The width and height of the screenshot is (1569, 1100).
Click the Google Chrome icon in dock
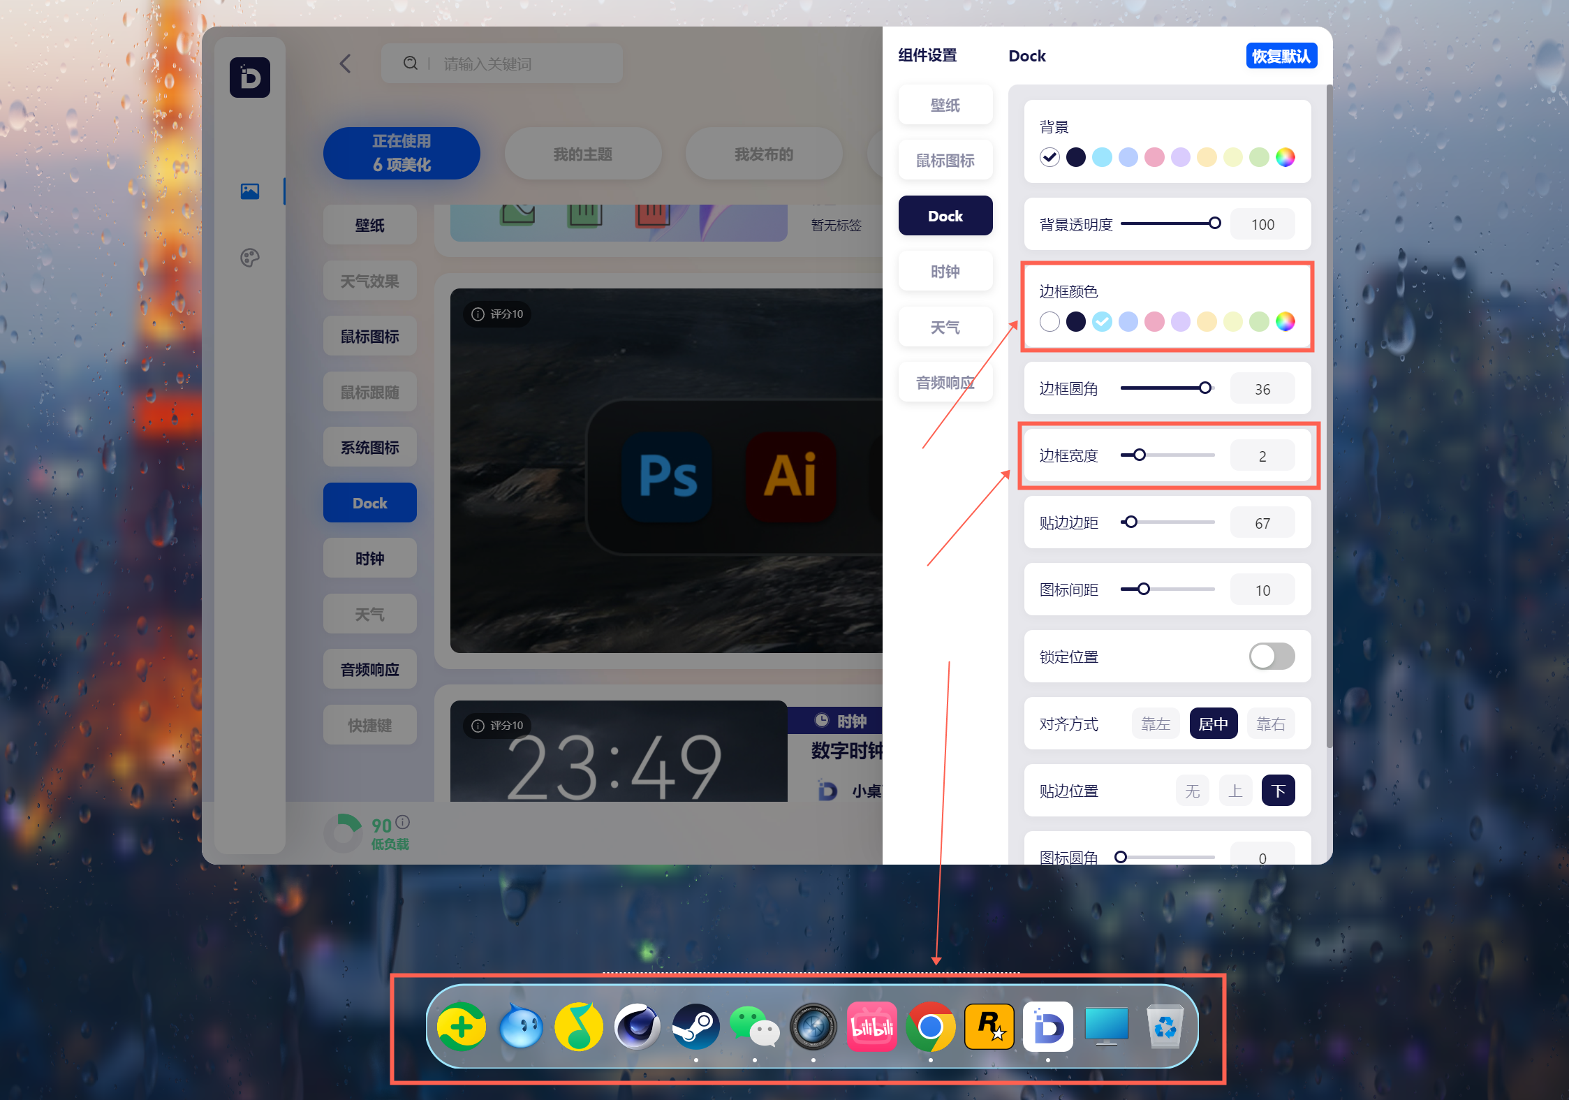931,1029
